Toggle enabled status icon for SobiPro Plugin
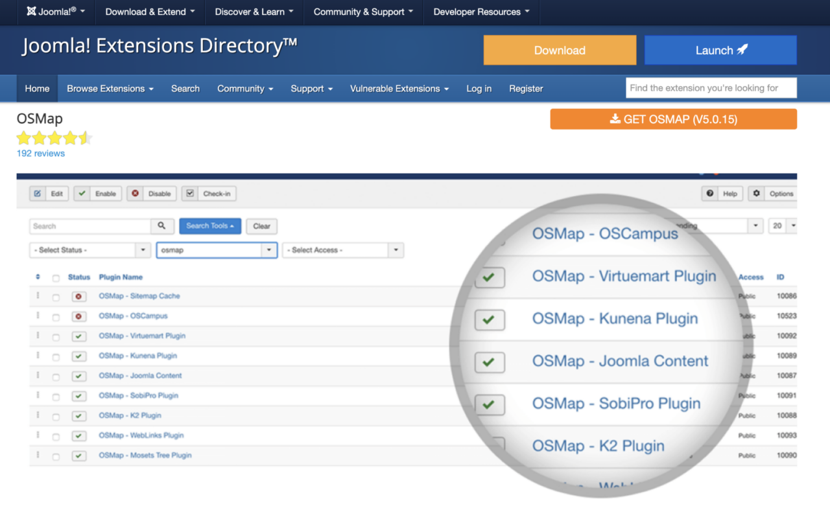The width and height of the screenshot is (830, 508). tap(79, 397)
